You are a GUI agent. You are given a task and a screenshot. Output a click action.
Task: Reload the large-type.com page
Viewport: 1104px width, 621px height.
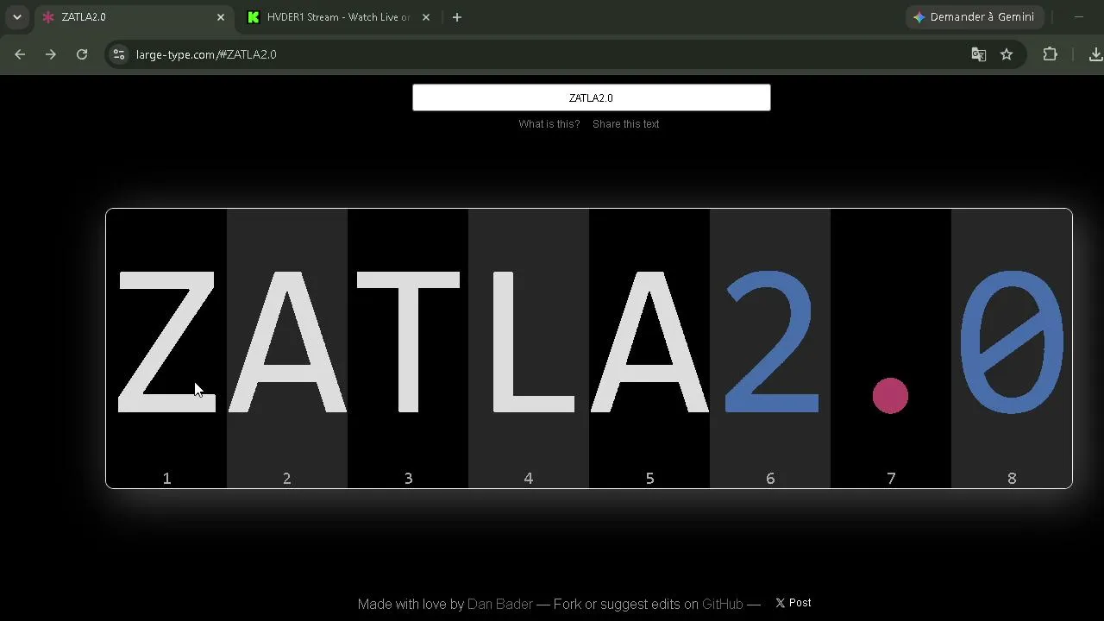tap(82, 54)
